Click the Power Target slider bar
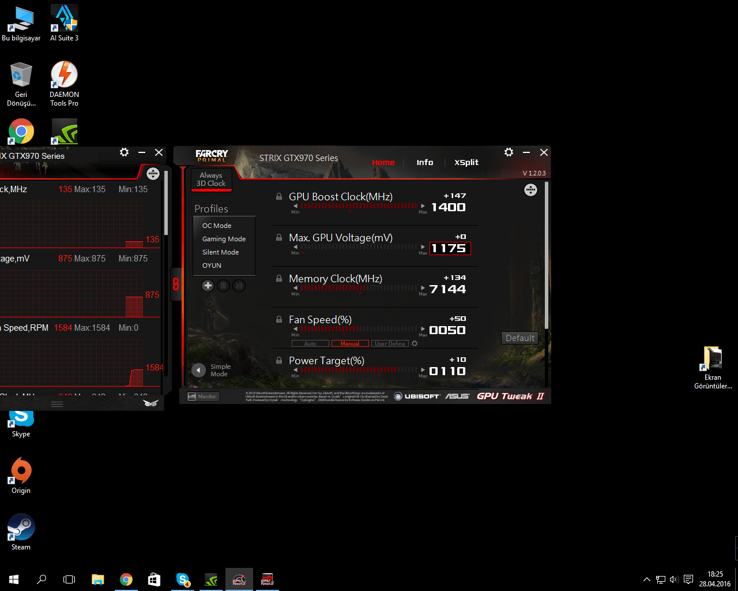738x591 pixels. 359,370
